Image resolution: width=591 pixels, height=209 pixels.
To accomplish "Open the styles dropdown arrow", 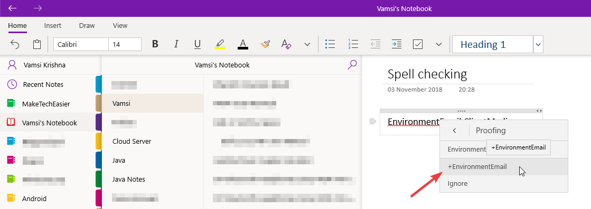I will (x=538, y=44).
